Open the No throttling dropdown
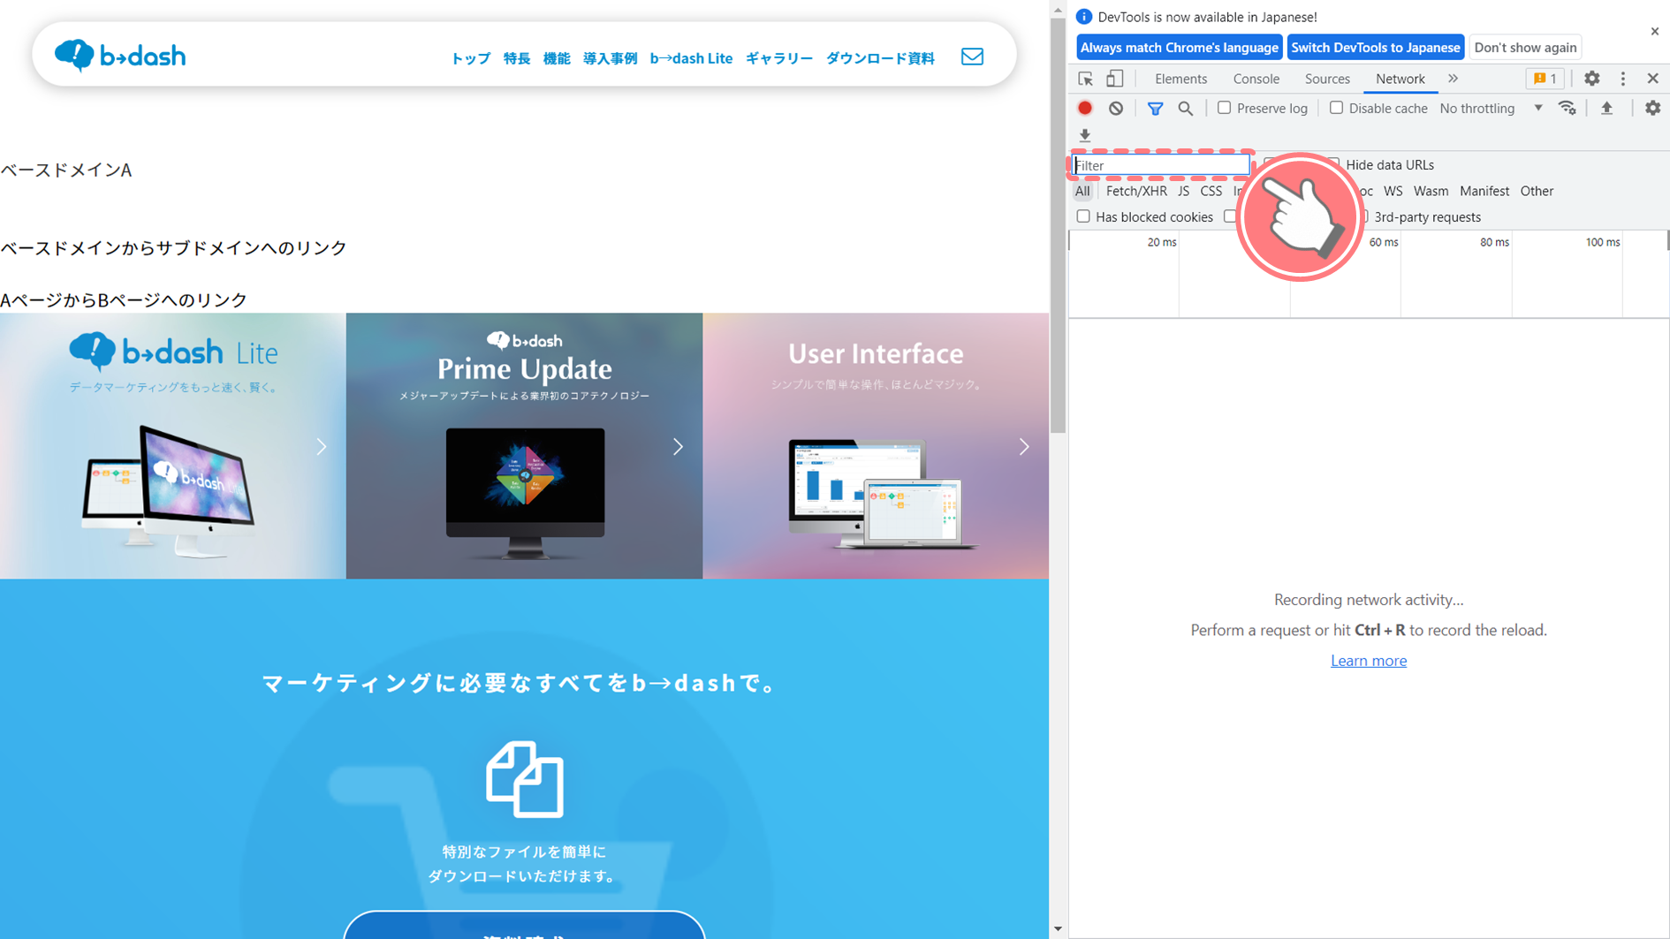1670x939 pixels. (x=1491, y=108)
